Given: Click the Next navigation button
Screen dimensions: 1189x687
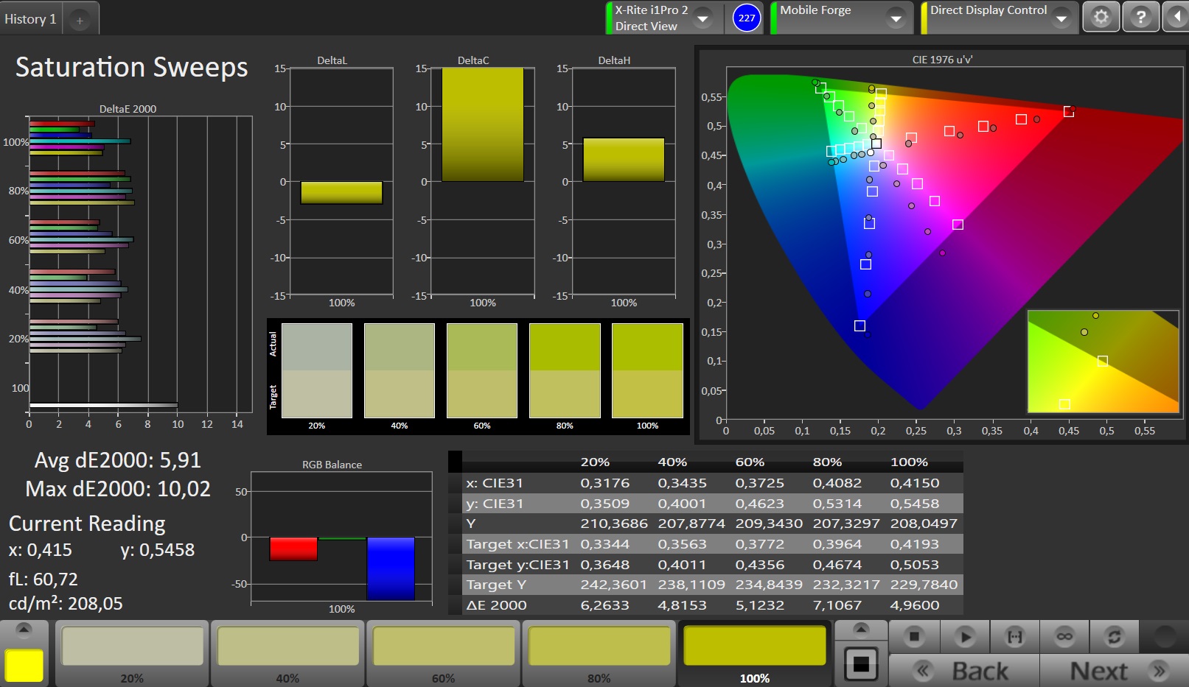Looking at the screenshot, I should 1114,671.
